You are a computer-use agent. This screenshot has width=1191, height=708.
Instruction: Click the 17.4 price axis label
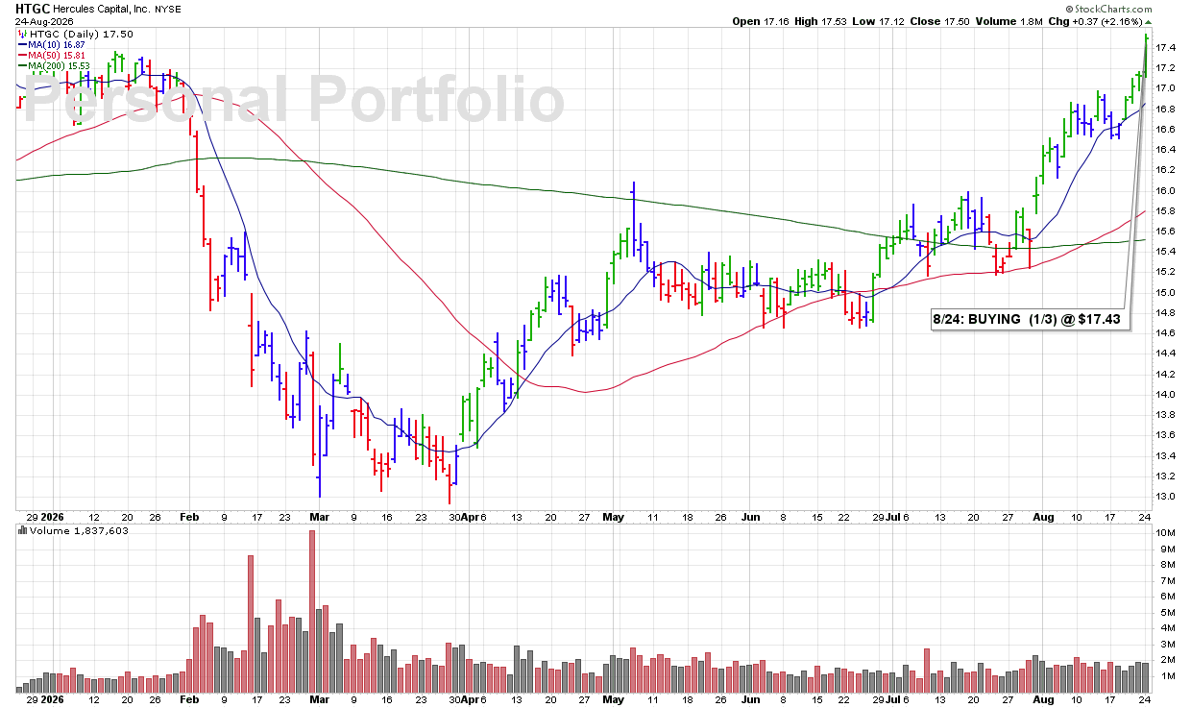point(1164,47)
